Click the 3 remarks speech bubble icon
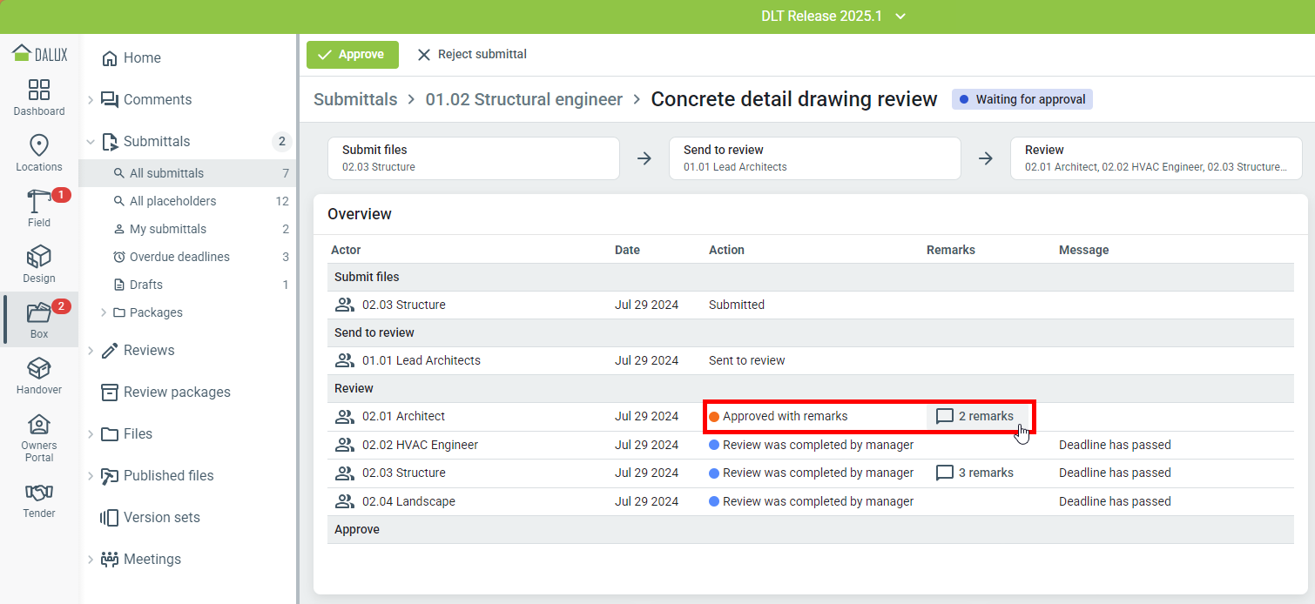 (x=945, y=473)
